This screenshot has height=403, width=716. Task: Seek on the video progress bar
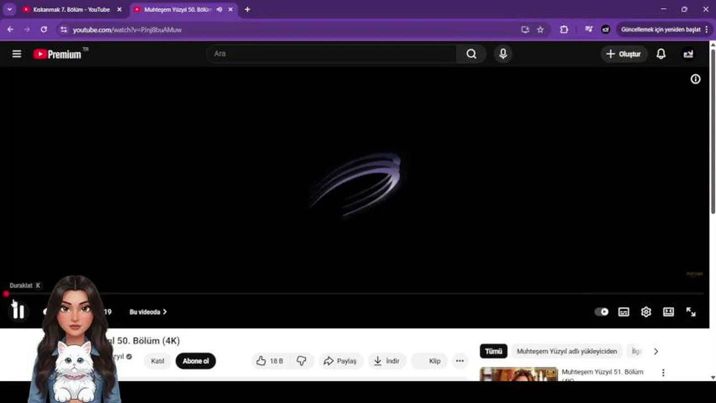[354, 293]
